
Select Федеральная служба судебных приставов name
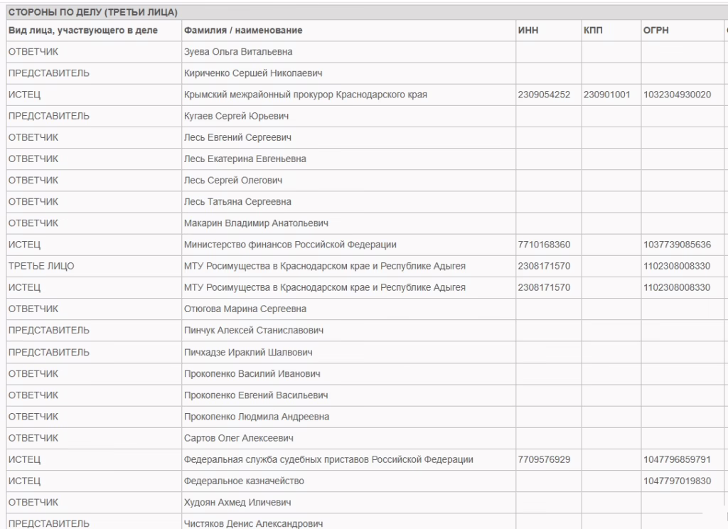328,459
